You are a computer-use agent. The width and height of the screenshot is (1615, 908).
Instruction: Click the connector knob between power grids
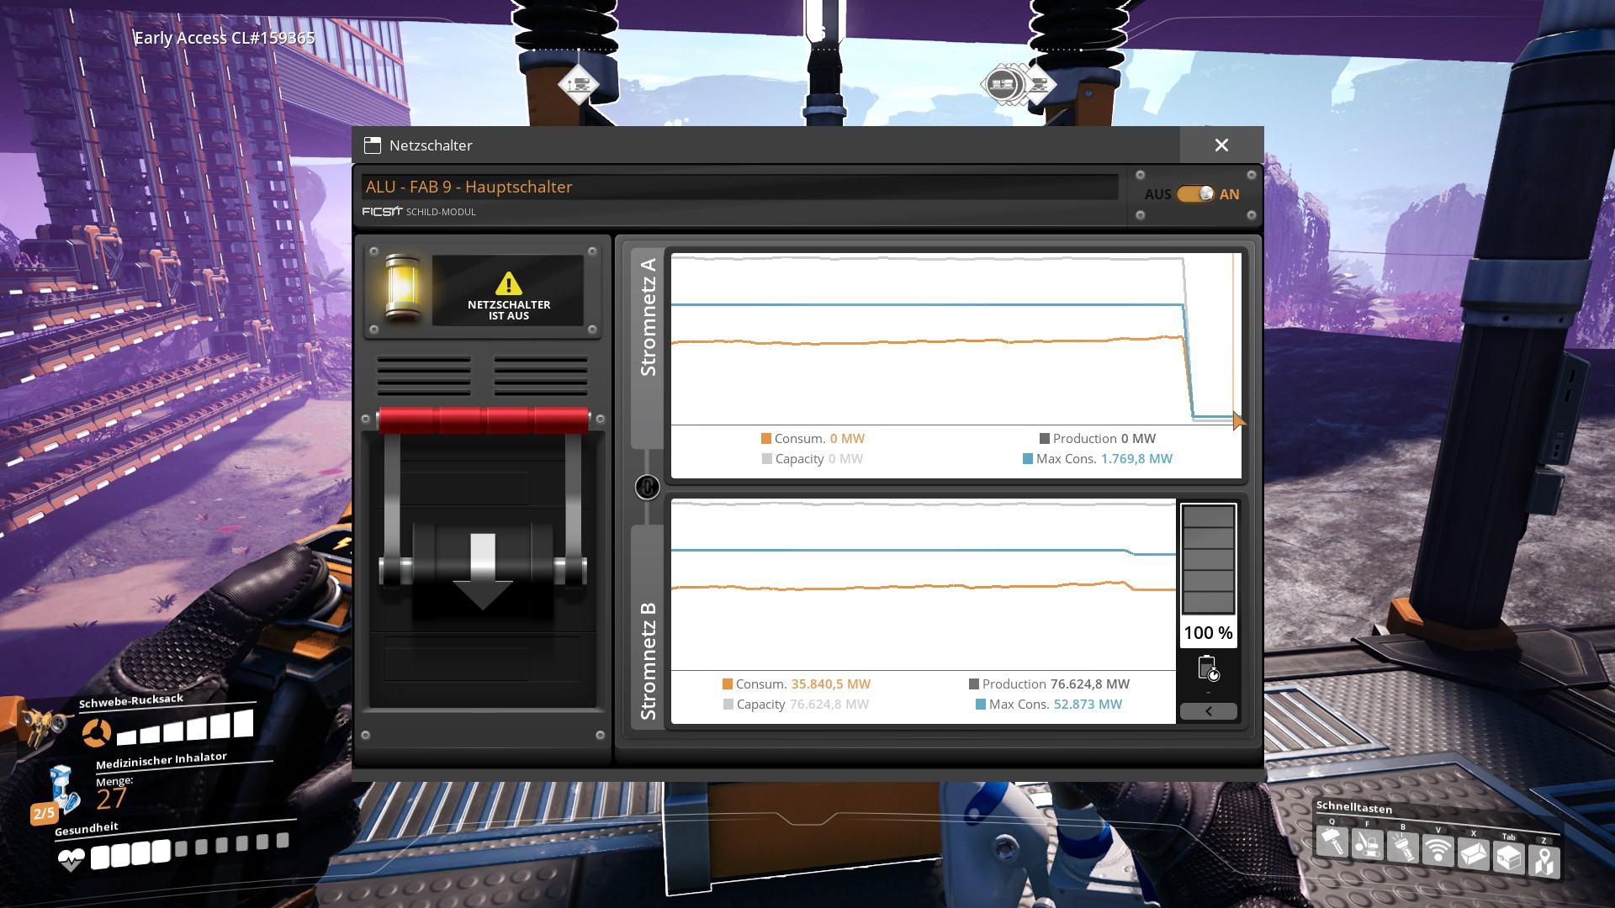(647, 487)
